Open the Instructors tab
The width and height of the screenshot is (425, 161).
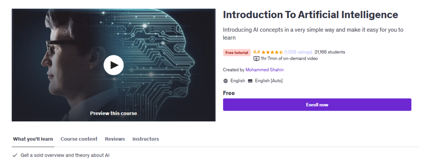click(x=146, y=139)
